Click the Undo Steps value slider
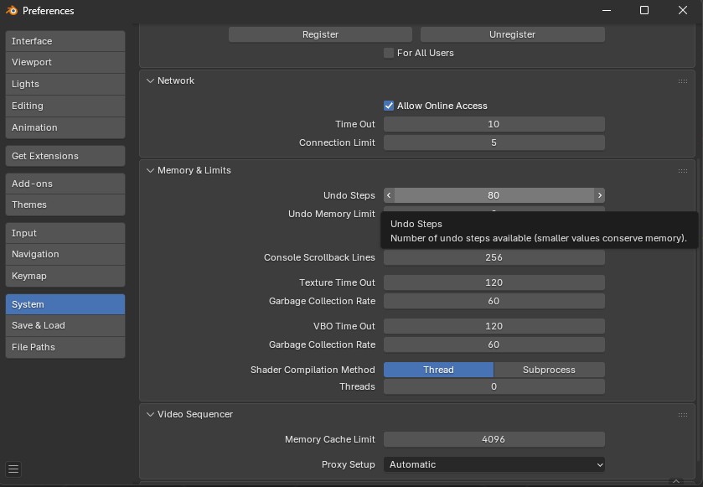The width and height of the screenshot is (703, 487). pyautogui.click(x=494, y=195)
